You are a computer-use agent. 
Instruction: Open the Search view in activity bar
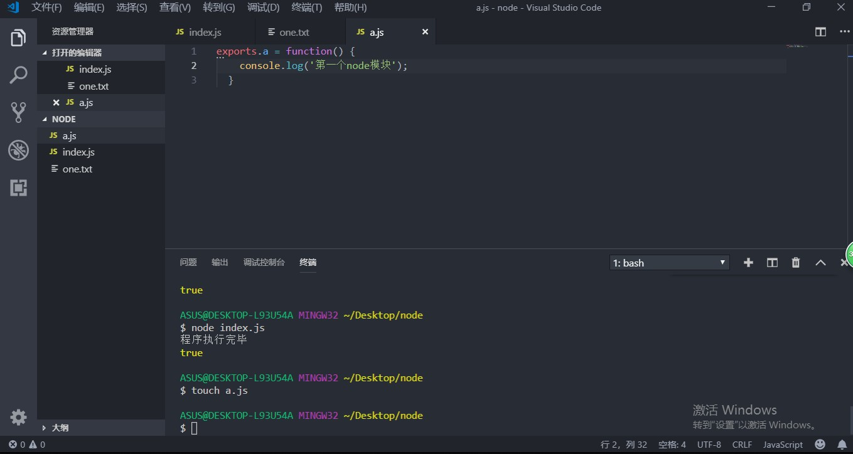[x=19, y=75]
